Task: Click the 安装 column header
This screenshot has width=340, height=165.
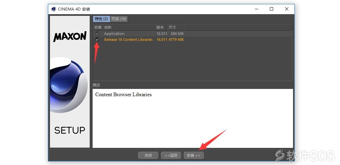Action: 98,27
